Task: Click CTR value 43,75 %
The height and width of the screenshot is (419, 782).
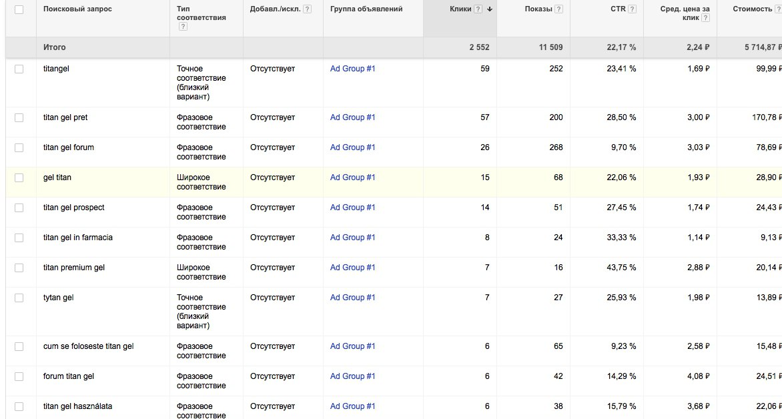Action: tap(621, 268)
